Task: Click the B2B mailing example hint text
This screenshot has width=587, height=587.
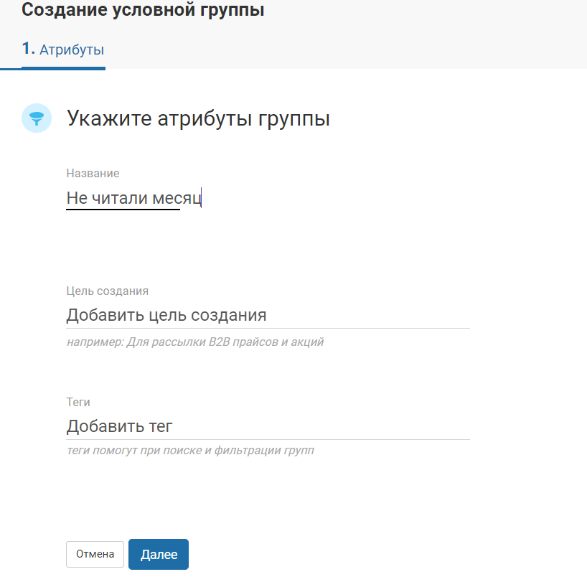Action: [194, 342]
